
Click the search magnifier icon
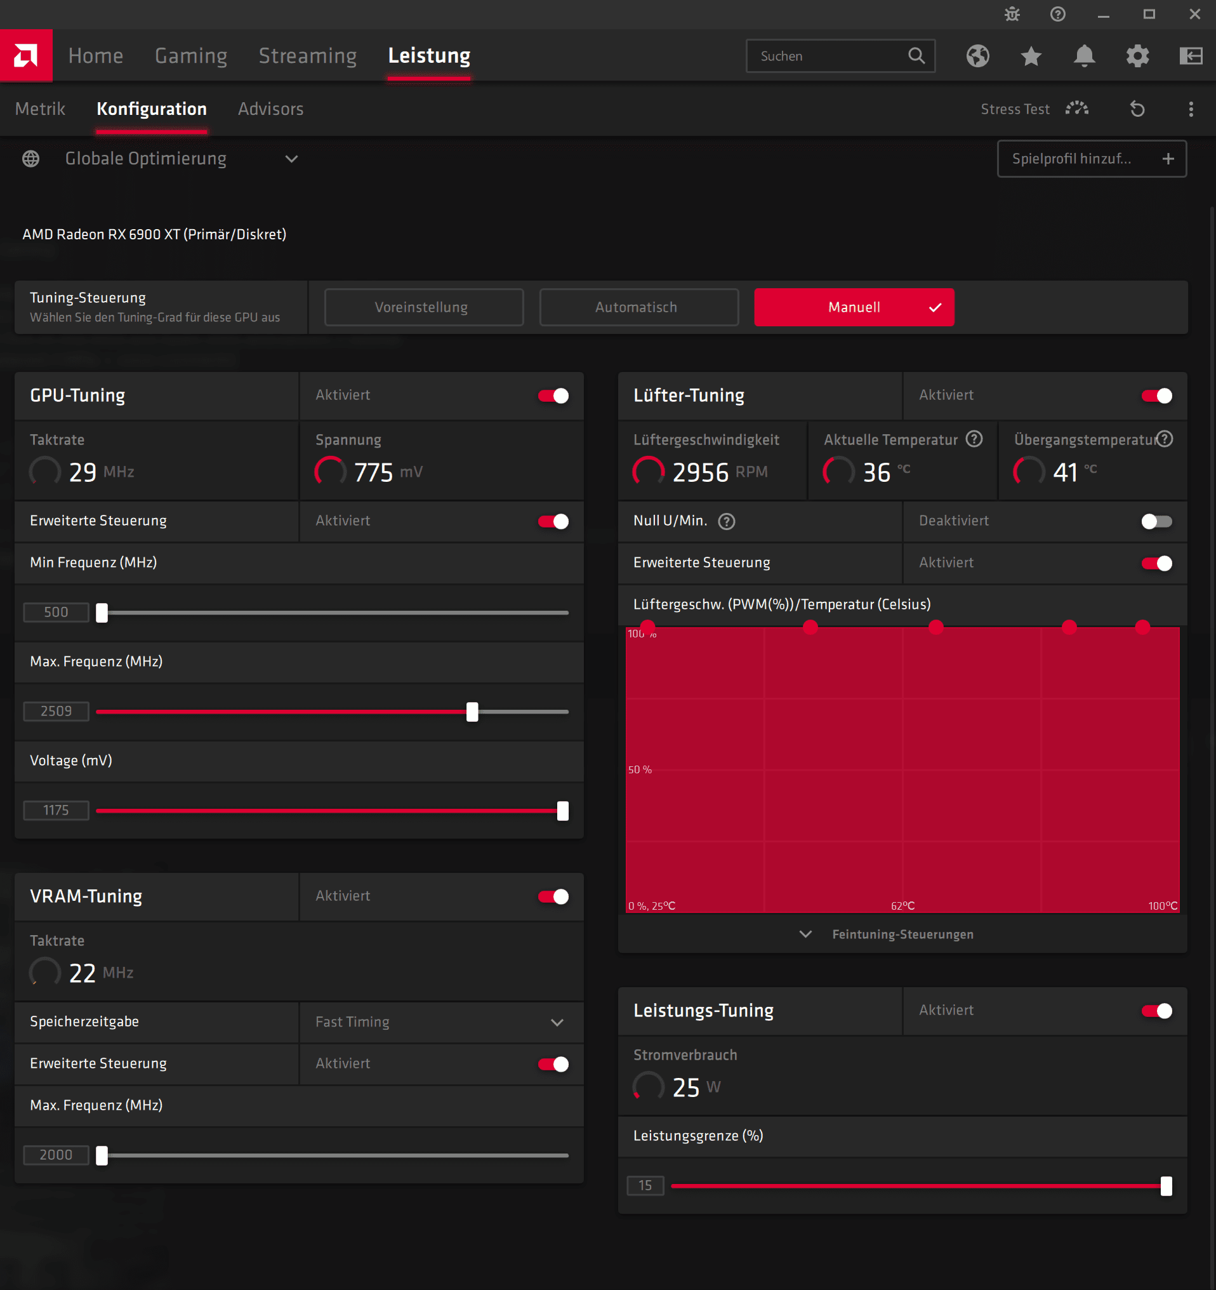(x=916, y=56)
